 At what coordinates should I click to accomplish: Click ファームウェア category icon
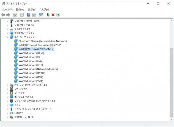pos(12,89)
